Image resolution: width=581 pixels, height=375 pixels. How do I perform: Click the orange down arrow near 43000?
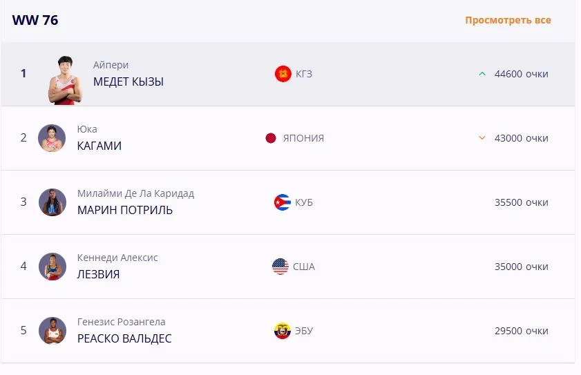(x=482, y=138)
